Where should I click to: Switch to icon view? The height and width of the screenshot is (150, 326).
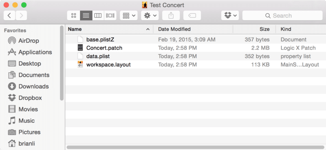tap(74, 15)
